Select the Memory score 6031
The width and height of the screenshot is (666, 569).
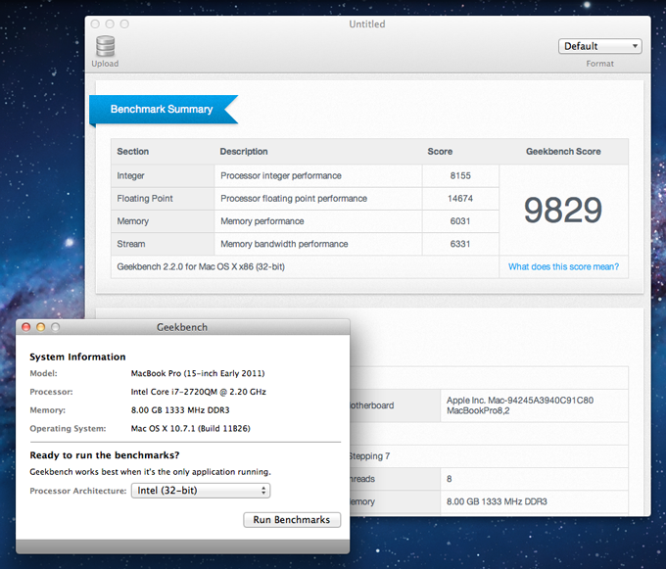(460, 221)
